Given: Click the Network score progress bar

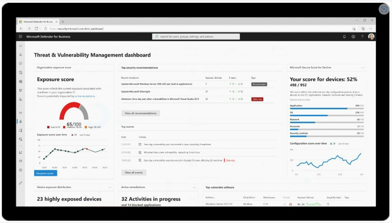Looking at the screenshot, I should pos(327,123).
